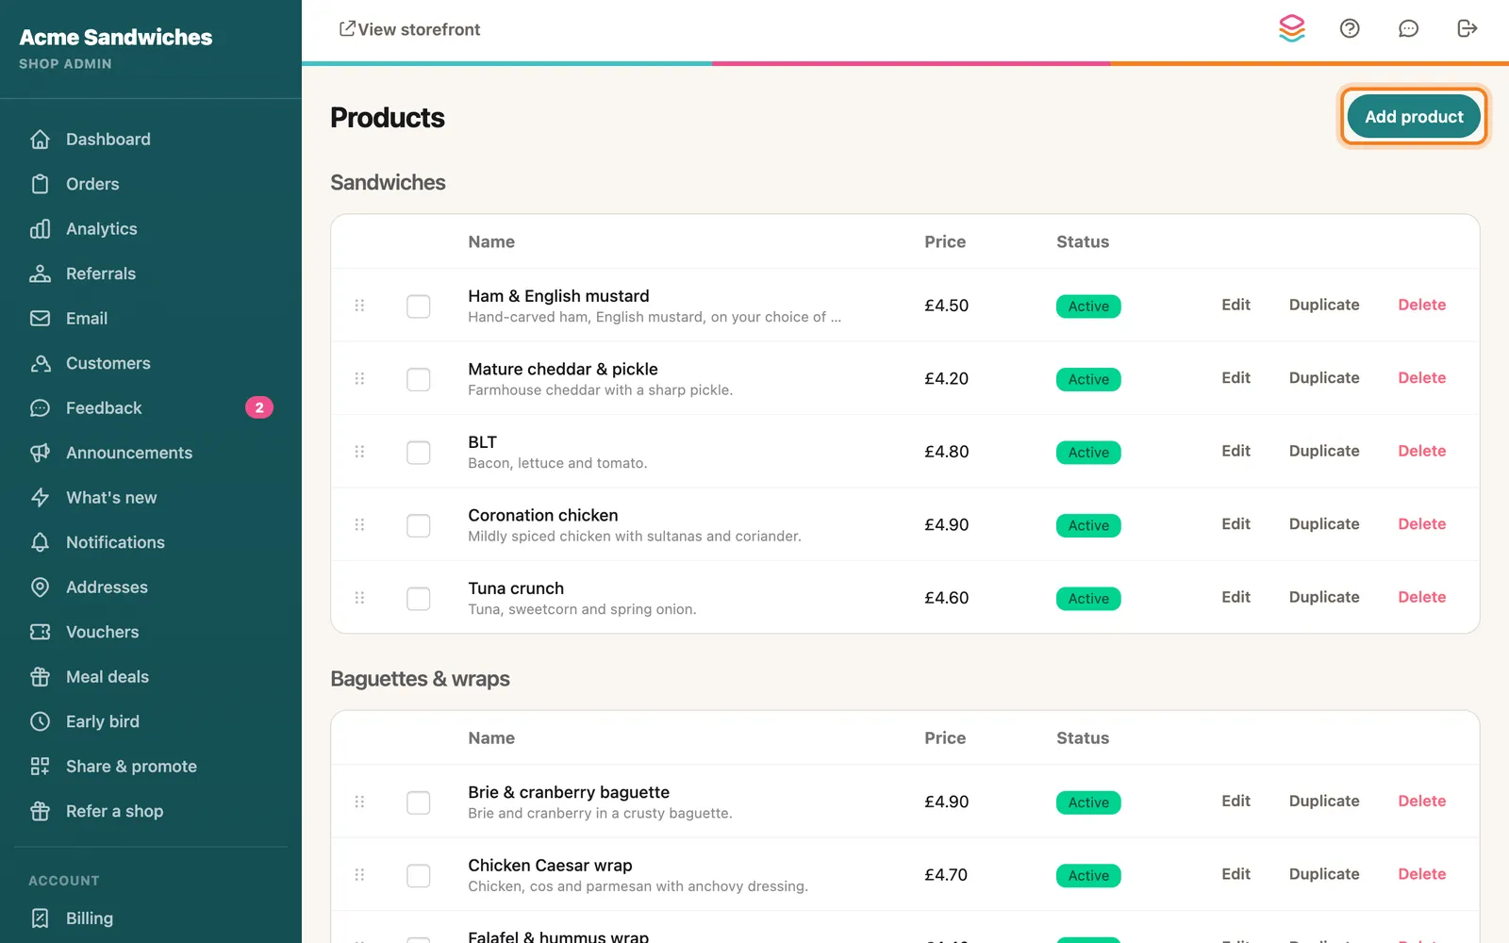1509x943 pixels.
Task: Check the Brie & cranberry baguette checkbox
Action: coord(419,802)
